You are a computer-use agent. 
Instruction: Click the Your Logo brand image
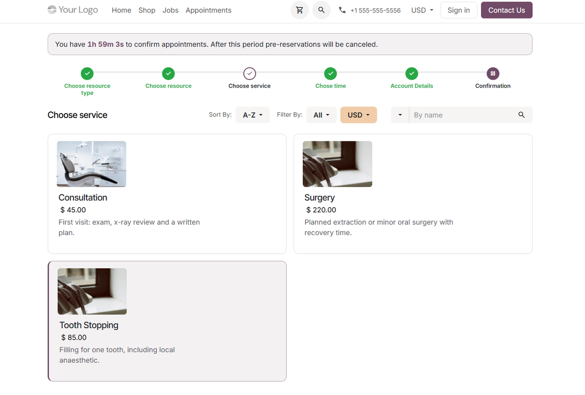[73, 10]
